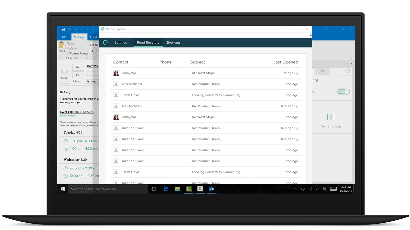This screenshot has width=410, height=230.
Task: Click the Search the web and Windows box
Action: pos(108,189)
